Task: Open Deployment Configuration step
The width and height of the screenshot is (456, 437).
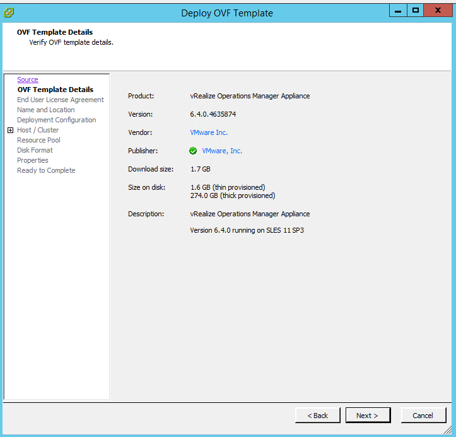Action: point(57,120)
